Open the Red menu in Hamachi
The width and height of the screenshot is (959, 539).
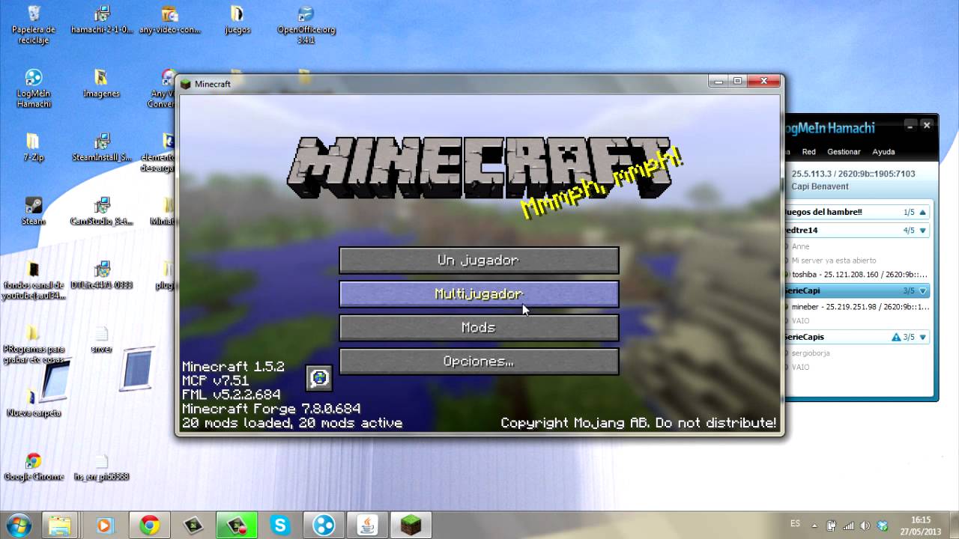click(808, 151)
